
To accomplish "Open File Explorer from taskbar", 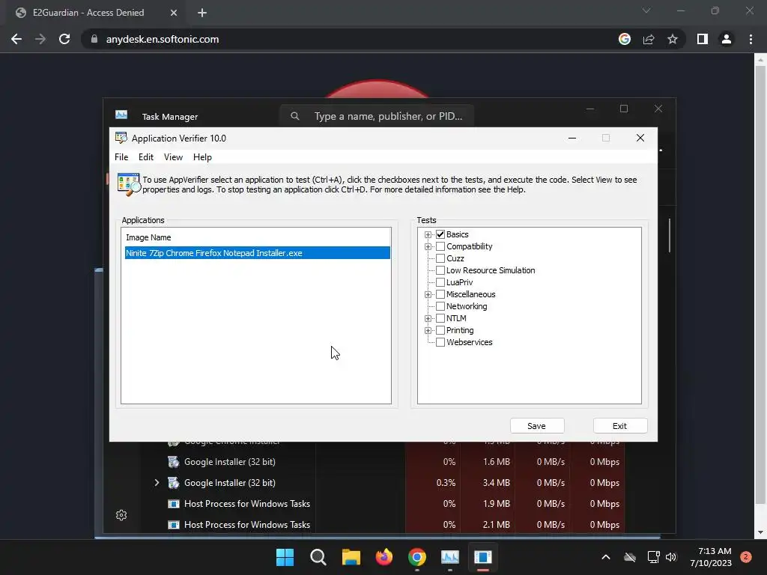I will (x=351, y=557).
